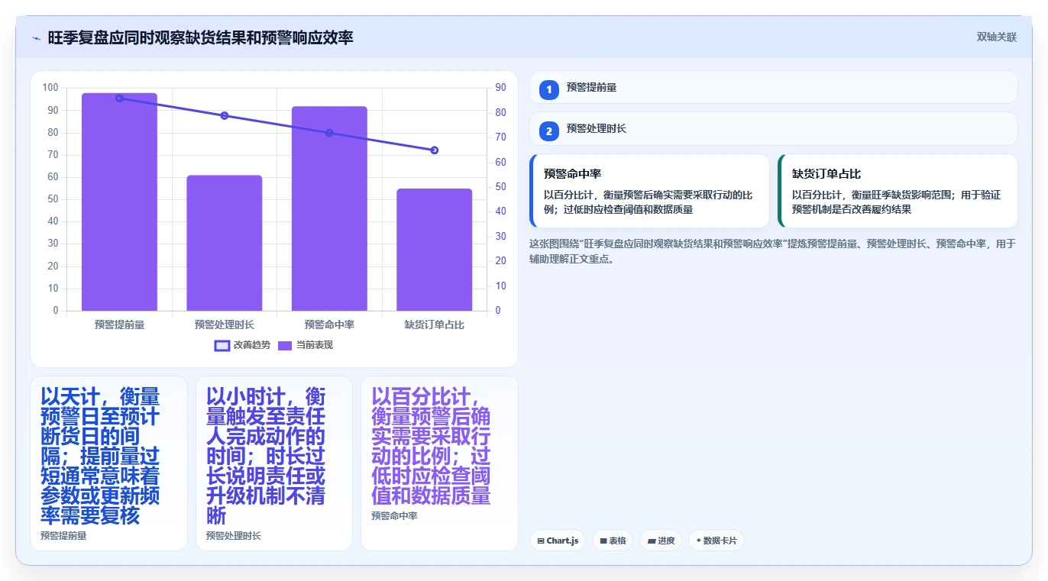Screen dimensions: 1048x581
Task: Click the trend line point above 预警命中率
Action: [x=329, y=133]
